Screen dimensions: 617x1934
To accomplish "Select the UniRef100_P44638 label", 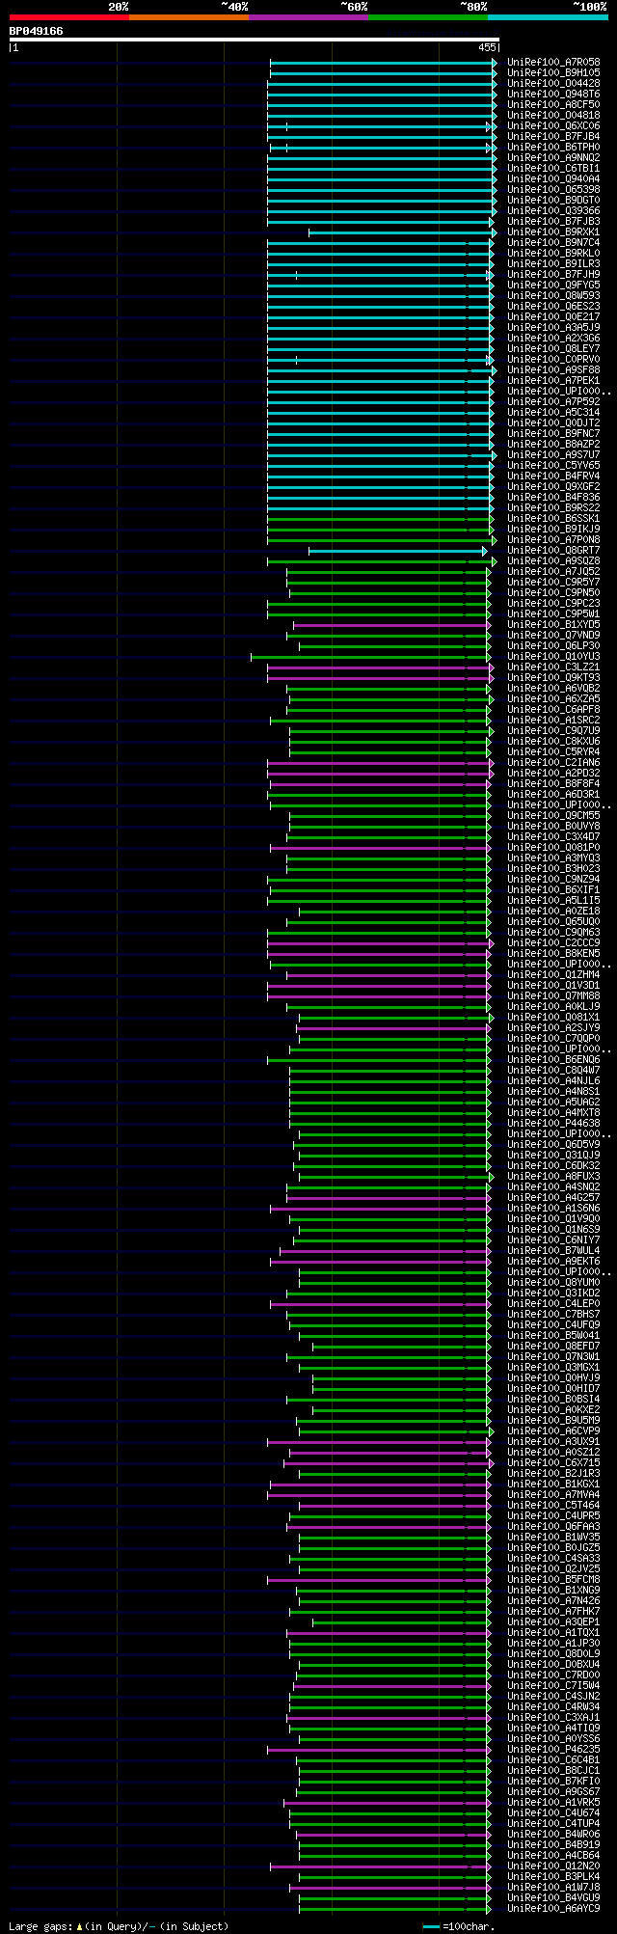I will 553,1124.
